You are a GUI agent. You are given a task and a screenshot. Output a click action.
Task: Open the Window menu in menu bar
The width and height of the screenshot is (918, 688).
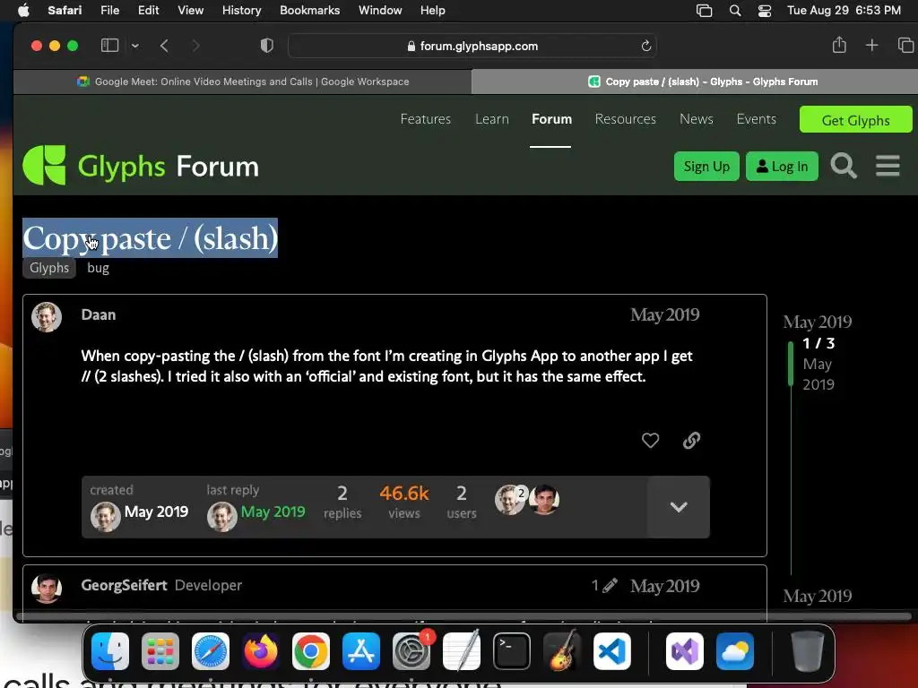pos(380,10)
